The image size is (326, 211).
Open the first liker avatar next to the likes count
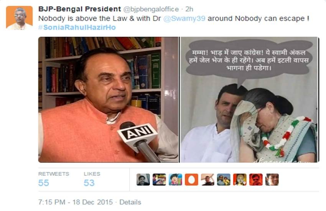[143, 180]
